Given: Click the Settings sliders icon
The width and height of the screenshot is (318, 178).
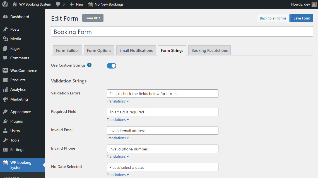Looking at the screenshot, I should click(6, 150).
